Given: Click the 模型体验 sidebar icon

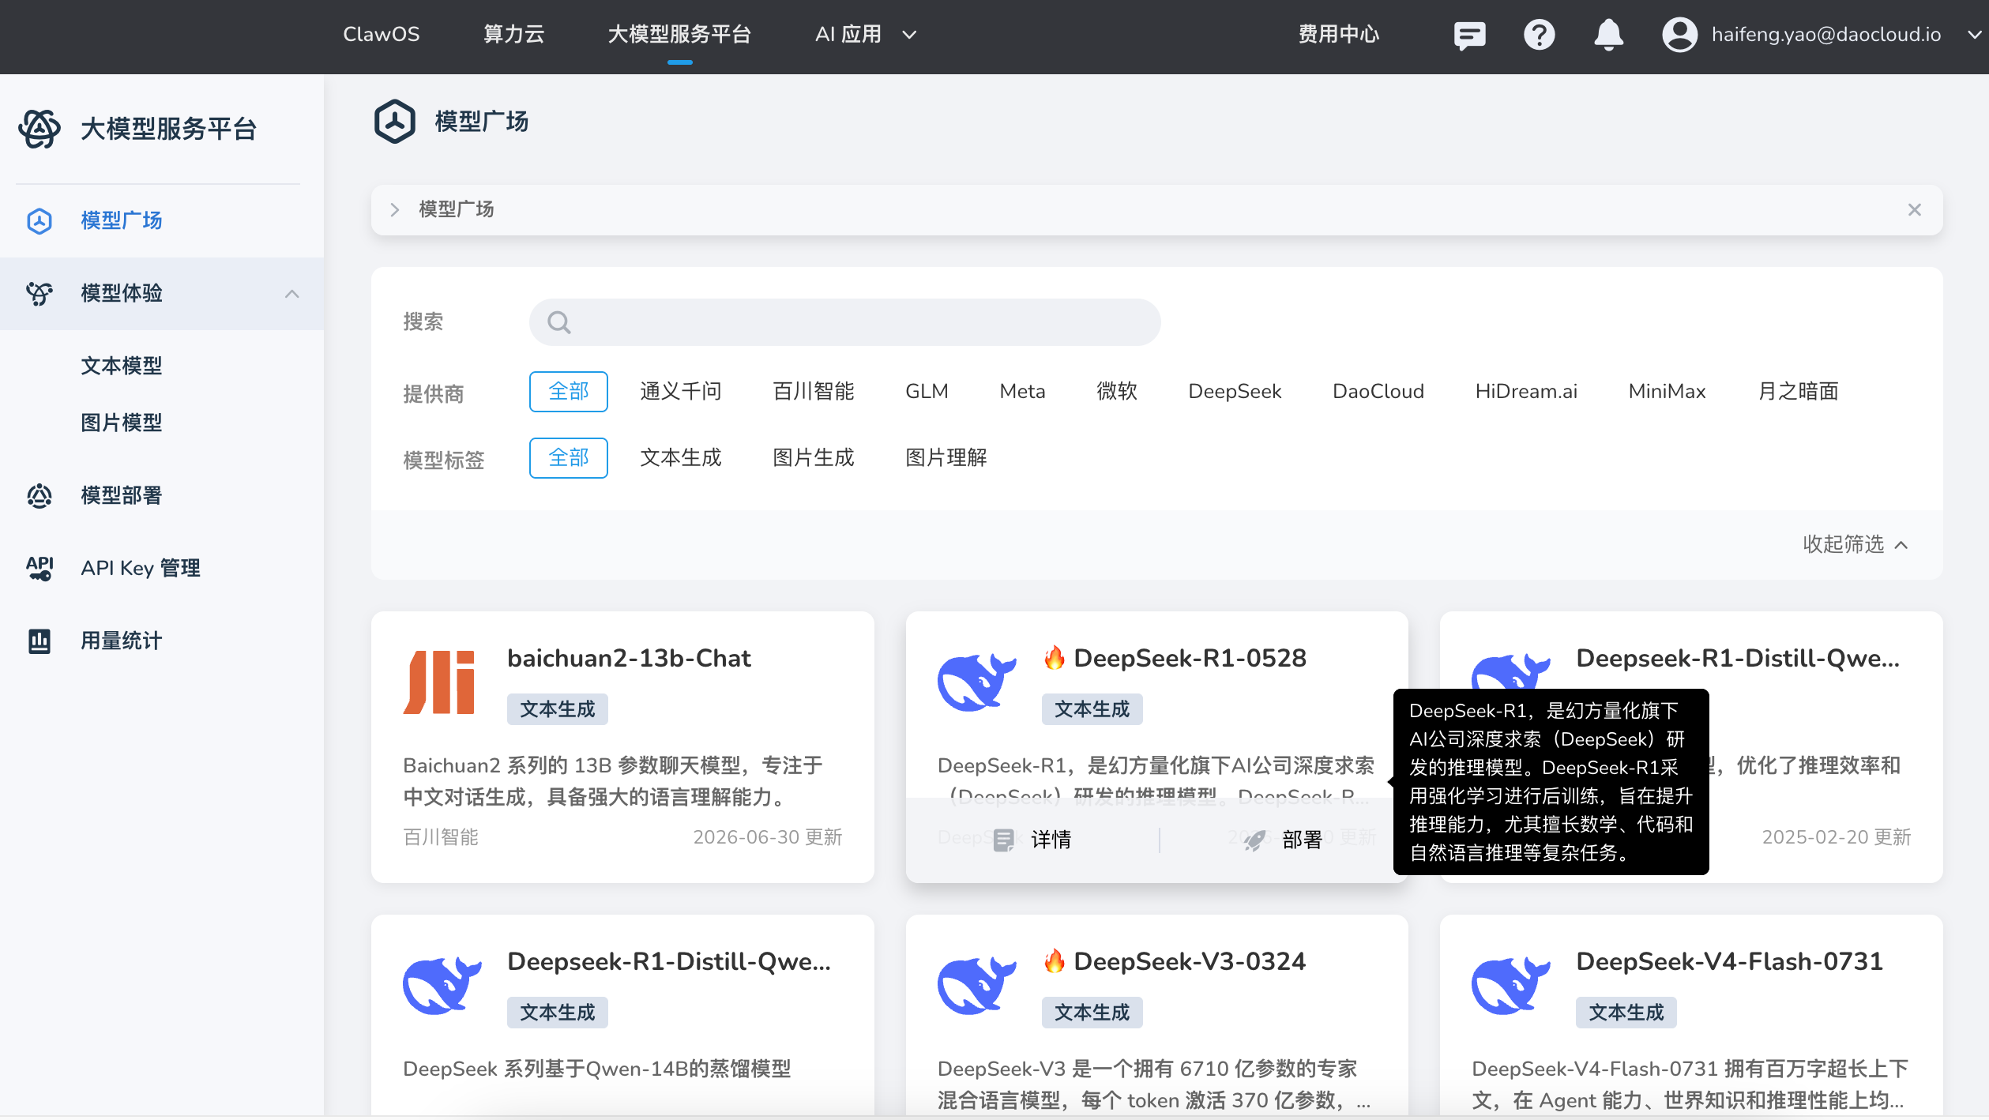Looking at the screenshot, I should click(39, 293).
